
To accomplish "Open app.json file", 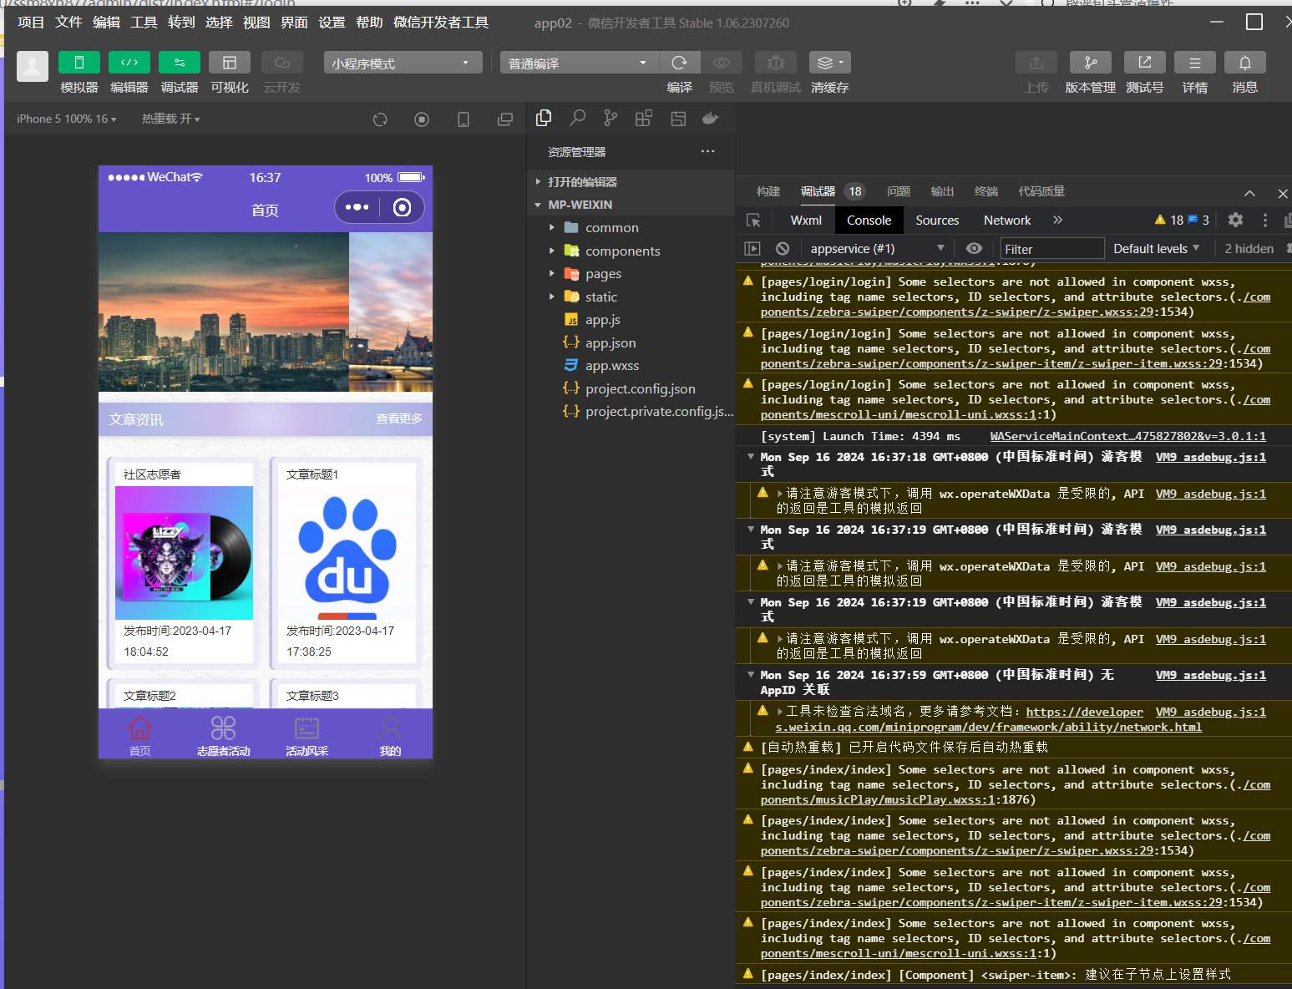I will click(632, 342).
